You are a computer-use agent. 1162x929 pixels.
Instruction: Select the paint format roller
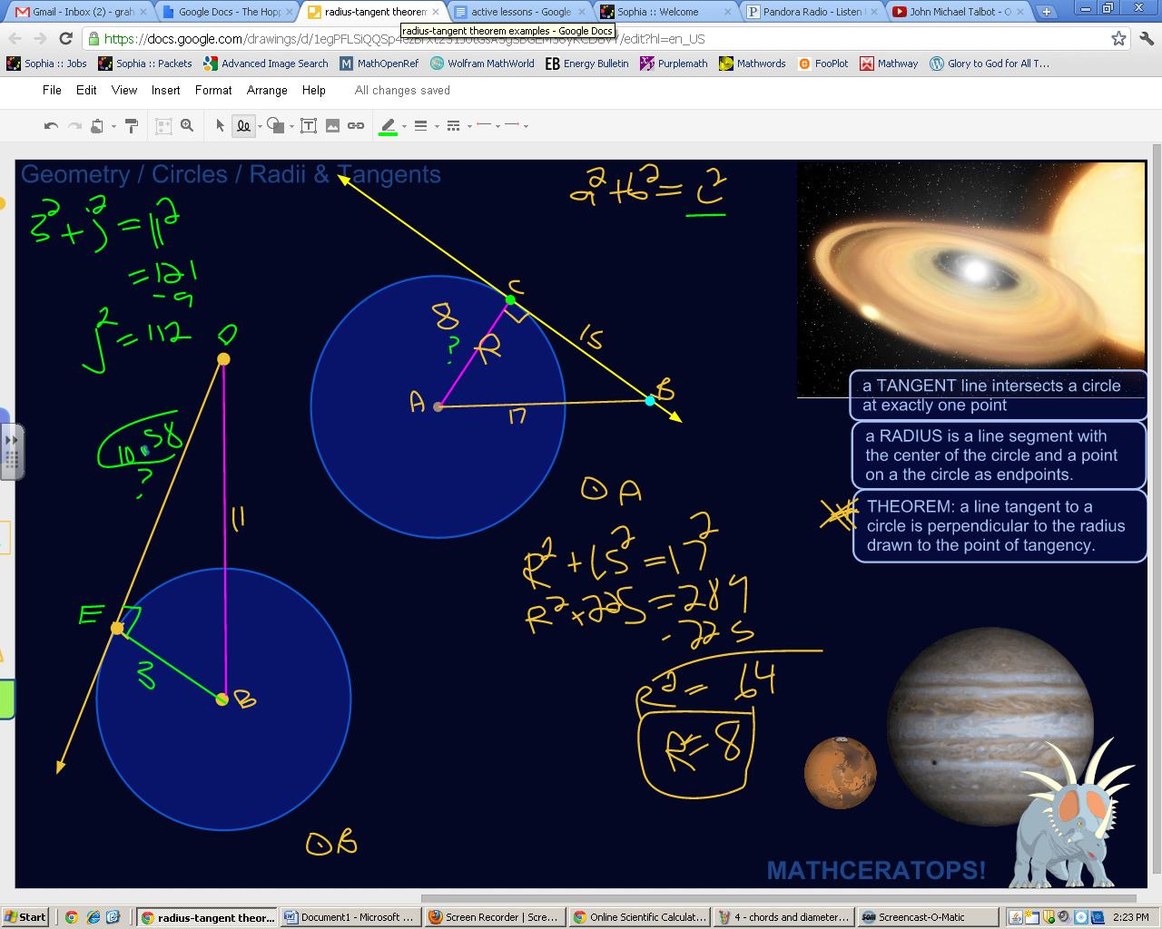(x=132, y=126)
